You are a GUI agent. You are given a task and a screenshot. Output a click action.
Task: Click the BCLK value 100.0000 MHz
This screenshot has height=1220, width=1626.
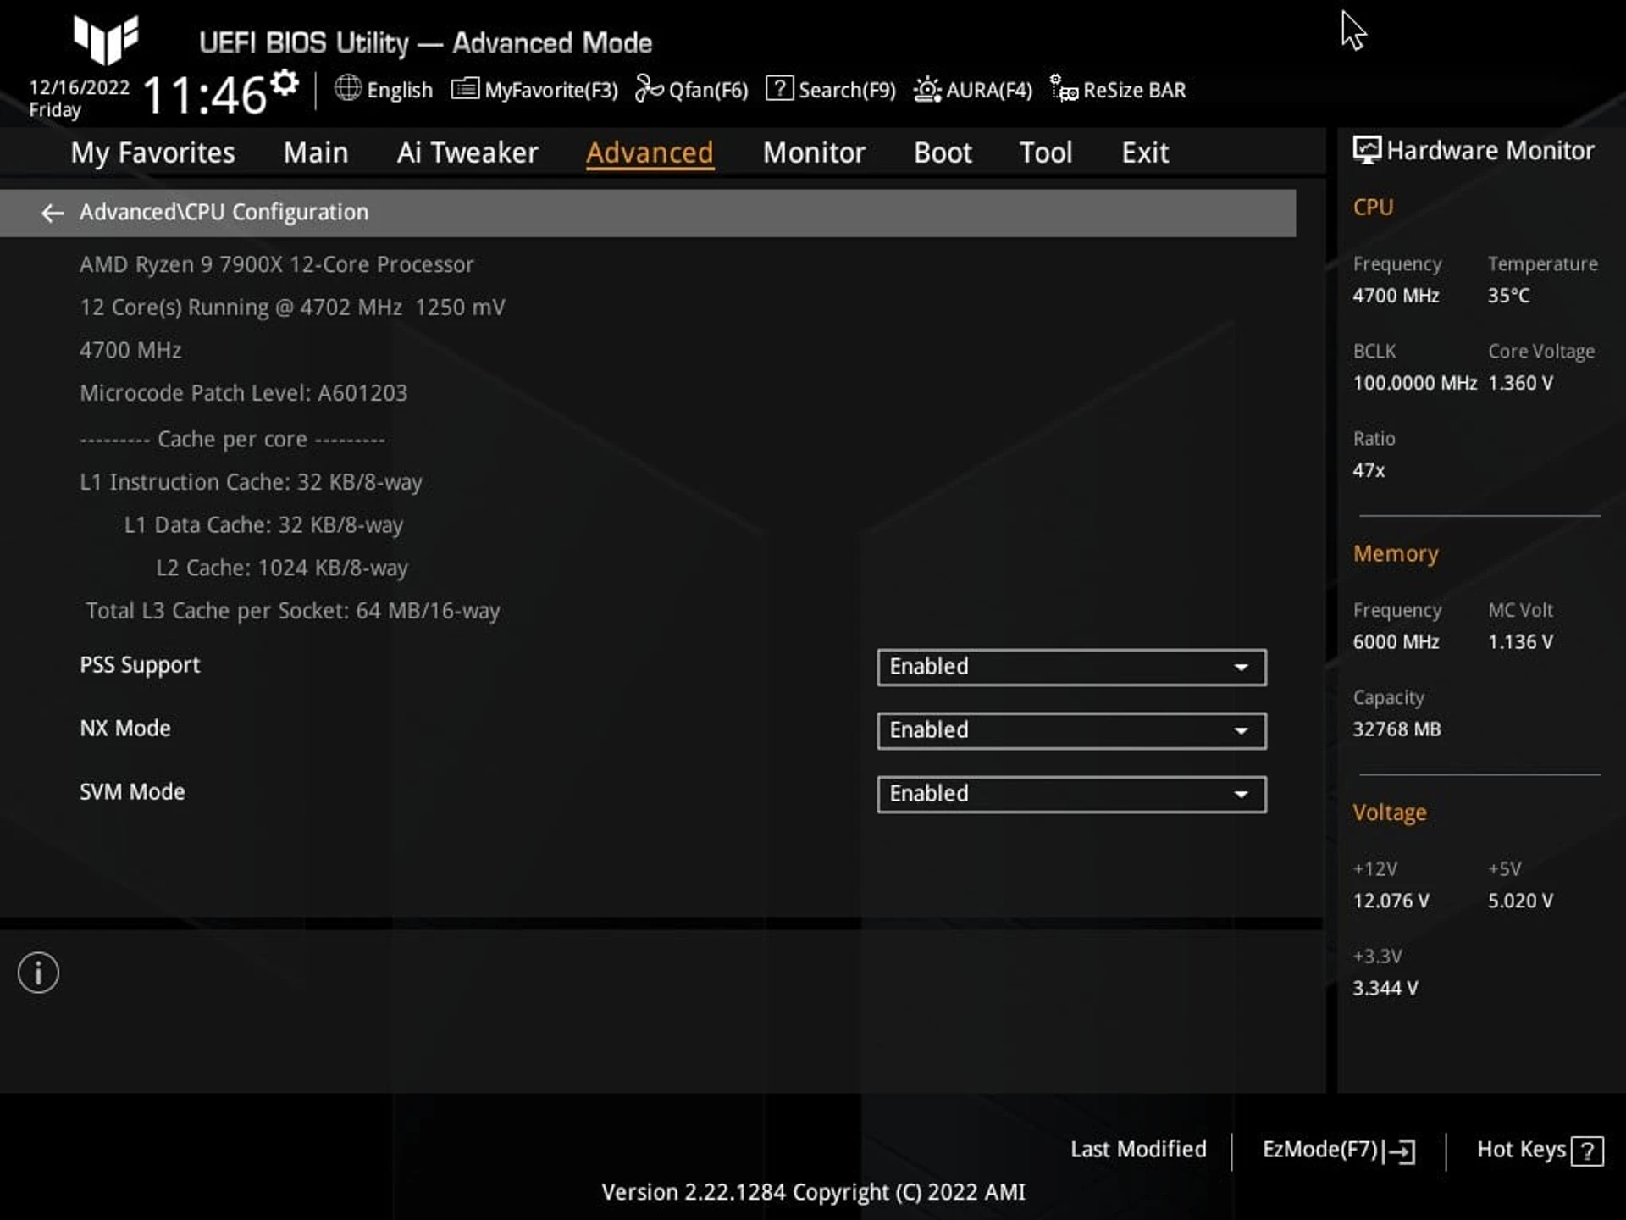pyautogui.click(x=1415, y=383)
